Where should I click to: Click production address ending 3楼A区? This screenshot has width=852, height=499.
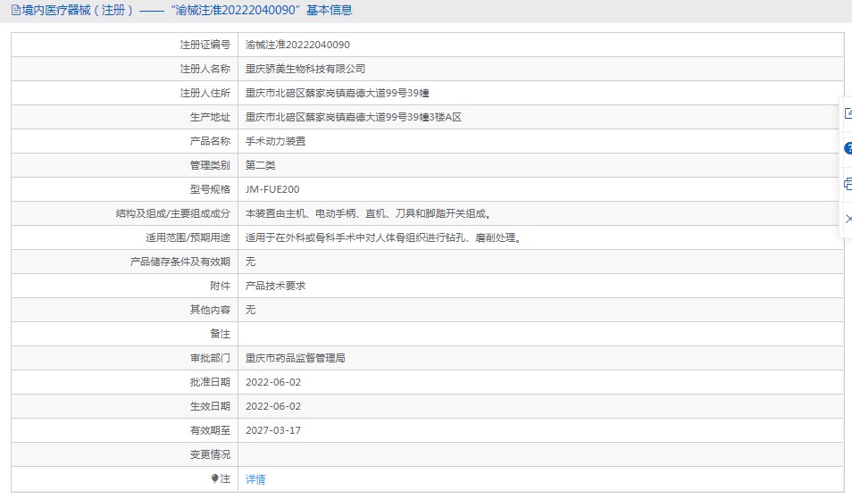(x=354, y=117)
